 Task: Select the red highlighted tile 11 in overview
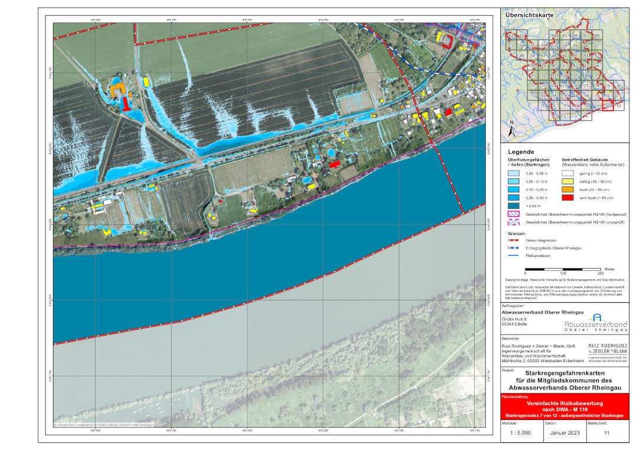pos(608,105)
